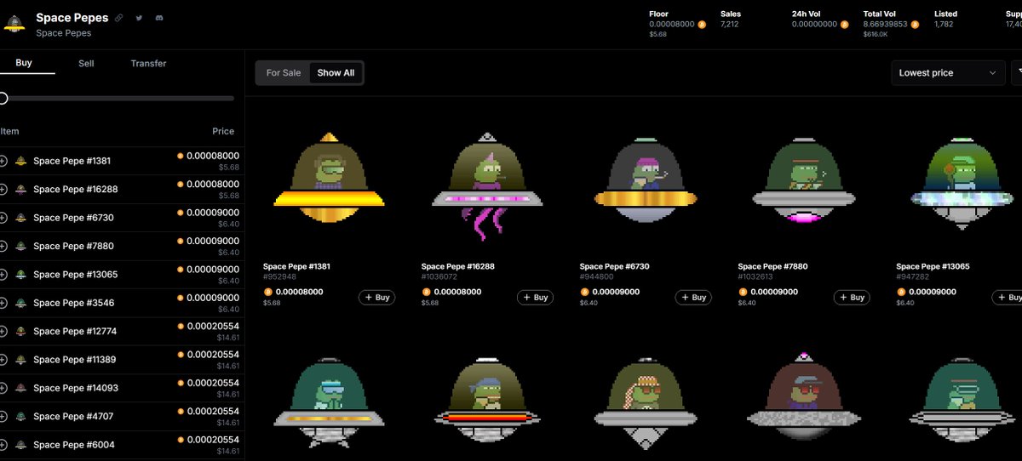1022x461 pixels.
Task: Select the Space Pepe #4707 name in the list
Action: pos(73,417)
